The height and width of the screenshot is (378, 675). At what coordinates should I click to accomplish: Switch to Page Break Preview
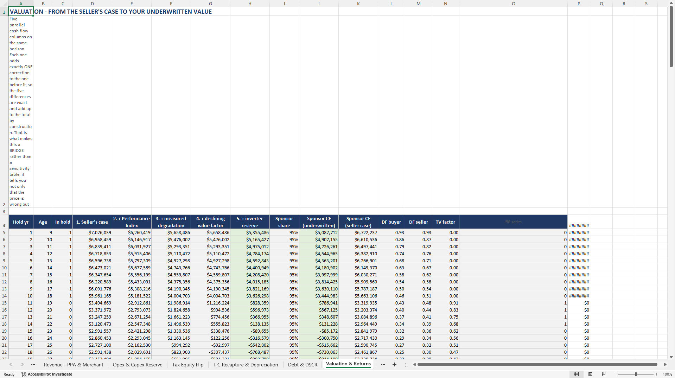(x=605, y=374)
